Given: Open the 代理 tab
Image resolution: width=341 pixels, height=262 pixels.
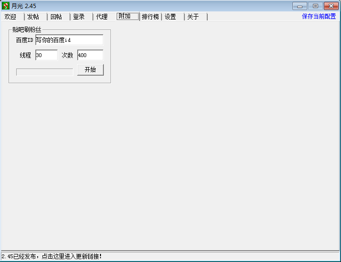Looking at the screenshot, I should 102,17.
